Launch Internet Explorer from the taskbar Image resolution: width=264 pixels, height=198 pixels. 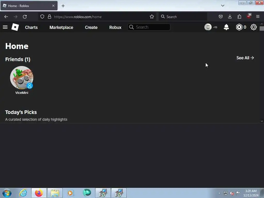tap(23, 193)
